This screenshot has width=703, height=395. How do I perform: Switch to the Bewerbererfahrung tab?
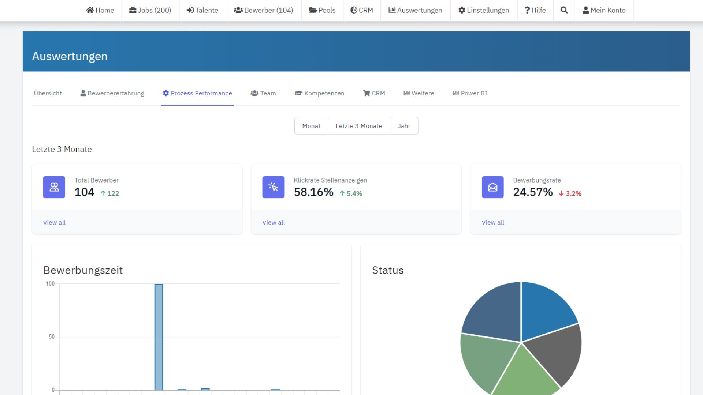[x=112, y=93]
